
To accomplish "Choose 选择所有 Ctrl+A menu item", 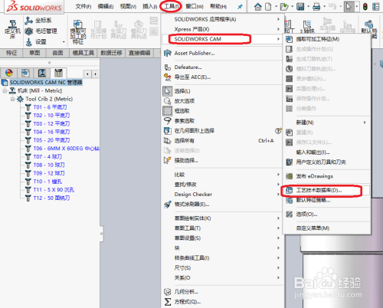I will click(221, 141).
